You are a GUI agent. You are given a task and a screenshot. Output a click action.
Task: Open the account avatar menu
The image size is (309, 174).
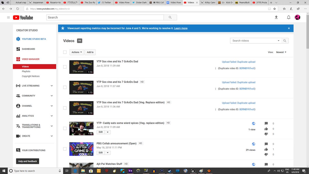pyautogui.click(x=297, y=17)
